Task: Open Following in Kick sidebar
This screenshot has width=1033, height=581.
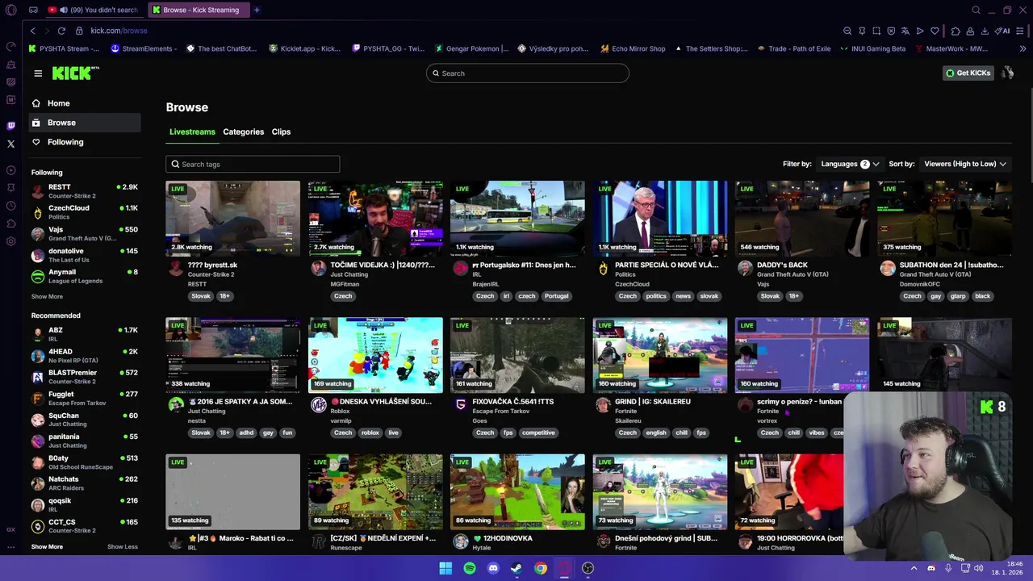Action: click(x=84, y=142)
